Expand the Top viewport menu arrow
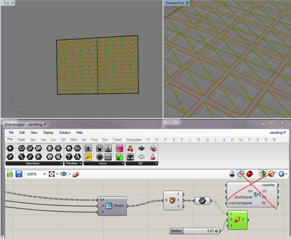The width and height of the screenshot is (291, 239). pyautogui.click(x=13, y=3)
